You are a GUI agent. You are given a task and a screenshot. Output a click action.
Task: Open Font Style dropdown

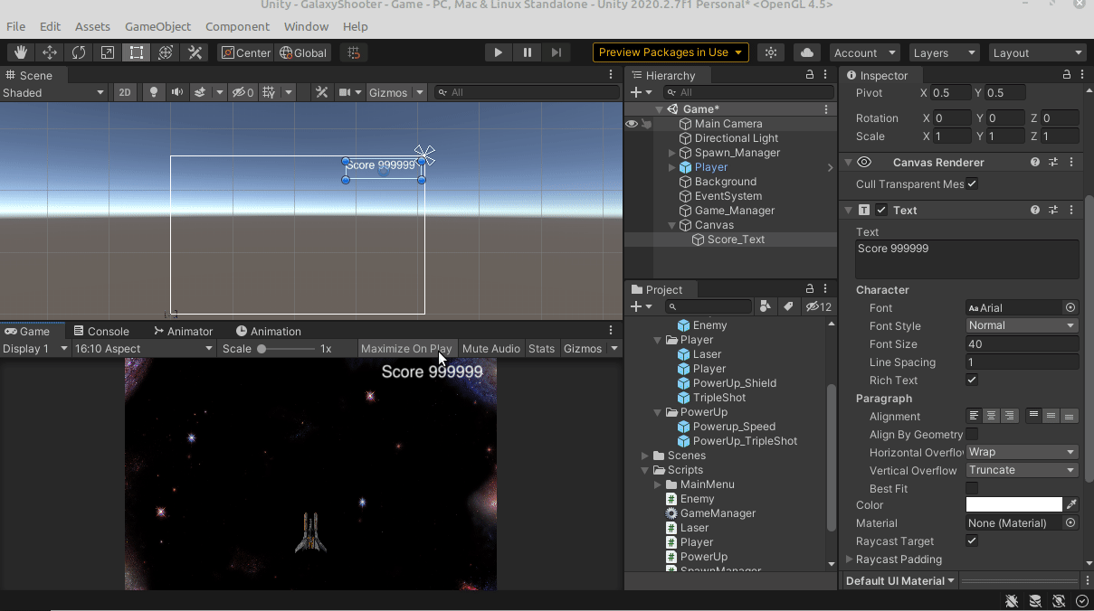[x=1022, y=326]
